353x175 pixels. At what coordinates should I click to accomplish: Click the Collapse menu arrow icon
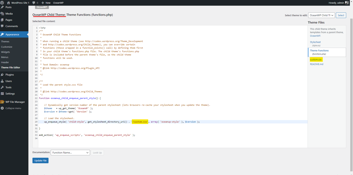click(x=2, y=108)
